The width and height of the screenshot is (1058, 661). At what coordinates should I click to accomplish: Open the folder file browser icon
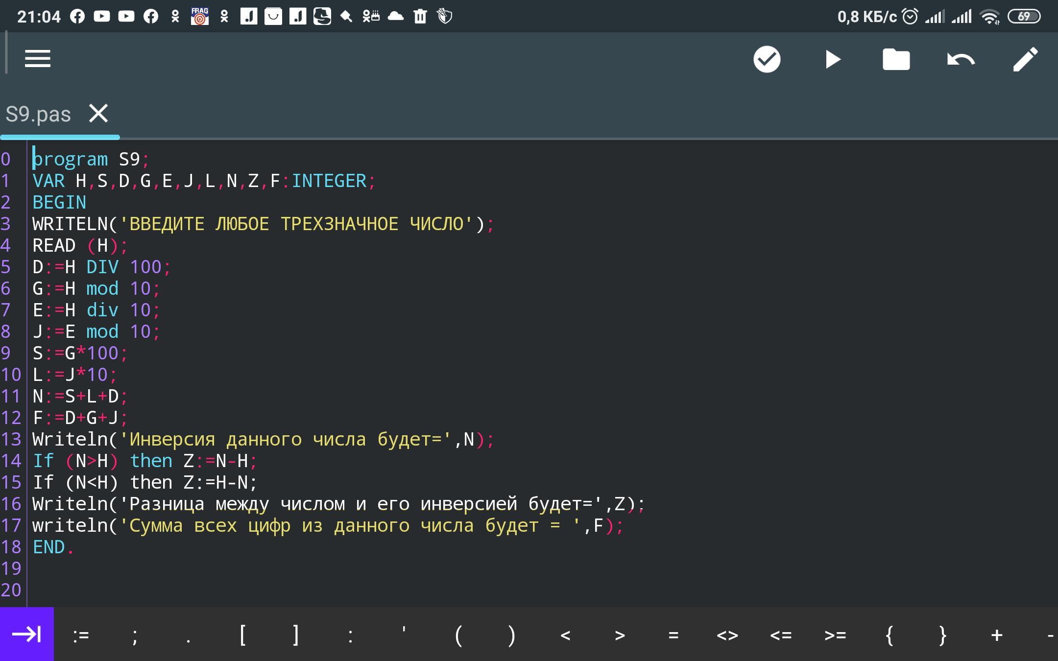(896, 59)
